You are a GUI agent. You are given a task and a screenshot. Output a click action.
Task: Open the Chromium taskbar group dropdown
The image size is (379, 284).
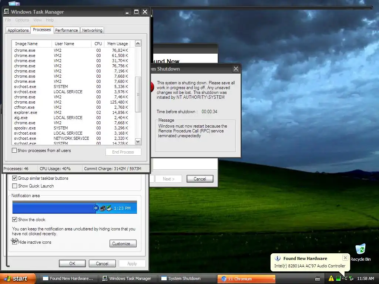tap(274, 279)
